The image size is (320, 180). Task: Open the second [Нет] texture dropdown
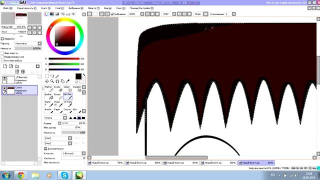tap(70, 143)
